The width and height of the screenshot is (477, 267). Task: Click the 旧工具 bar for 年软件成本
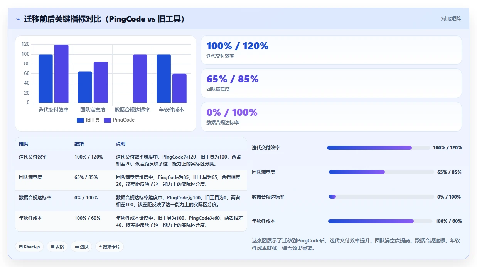pyautogui.click(x=163, y=78)
